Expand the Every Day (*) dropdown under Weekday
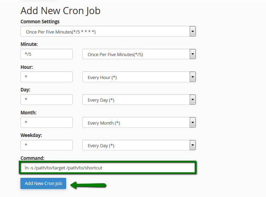 tap(139, 145)
